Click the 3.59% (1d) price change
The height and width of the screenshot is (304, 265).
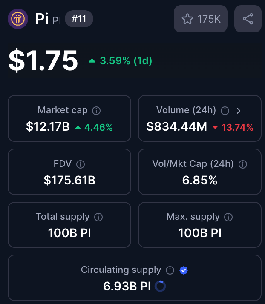(120, 61)
